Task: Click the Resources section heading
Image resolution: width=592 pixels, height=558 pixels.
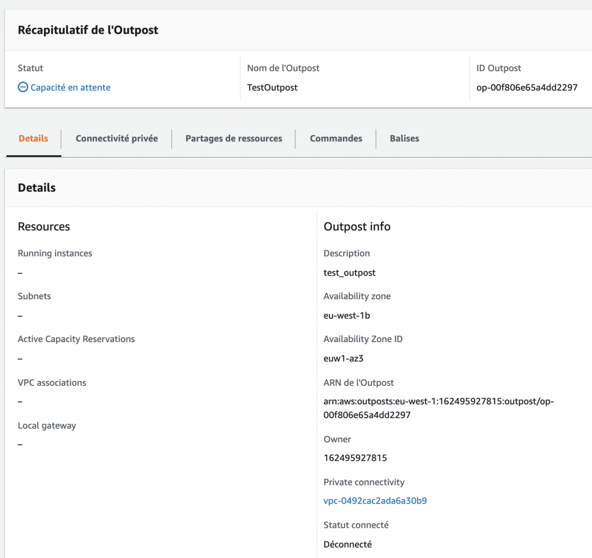Action: [44, 226]
